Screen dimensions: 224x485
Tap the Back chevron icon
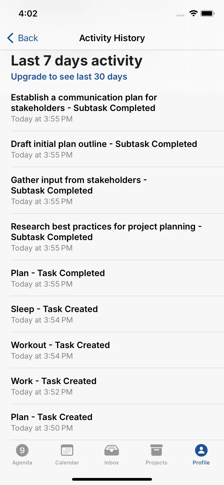(10, 38)
